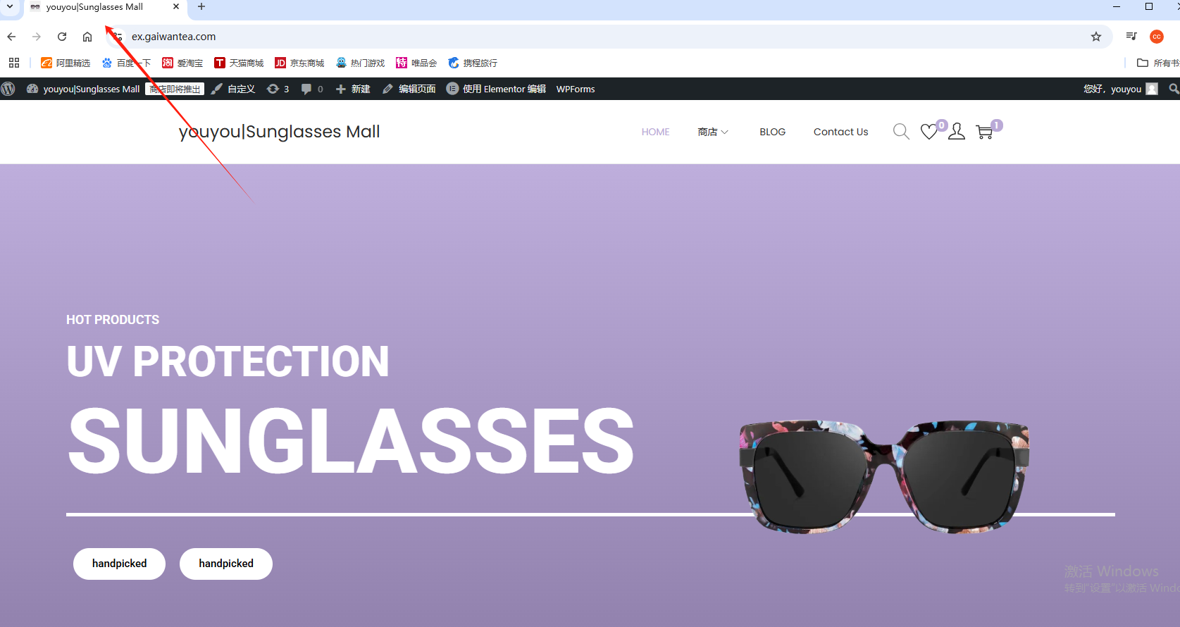Screen dimensions: 1180x627
Task: Expand the 商店 dropdown menu
Action: click(x=713, y=132)
